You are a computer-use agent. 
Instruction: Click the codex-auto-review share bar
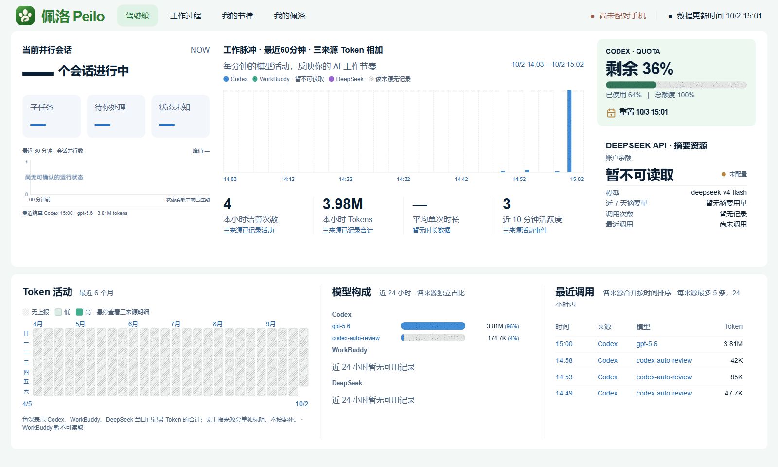(x=433, y=338)
